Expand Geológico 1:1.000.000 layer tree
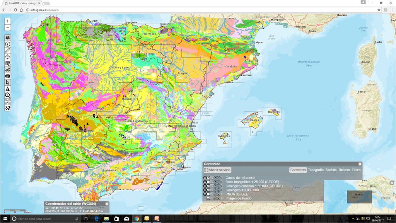396x223 pixels. 222,190
